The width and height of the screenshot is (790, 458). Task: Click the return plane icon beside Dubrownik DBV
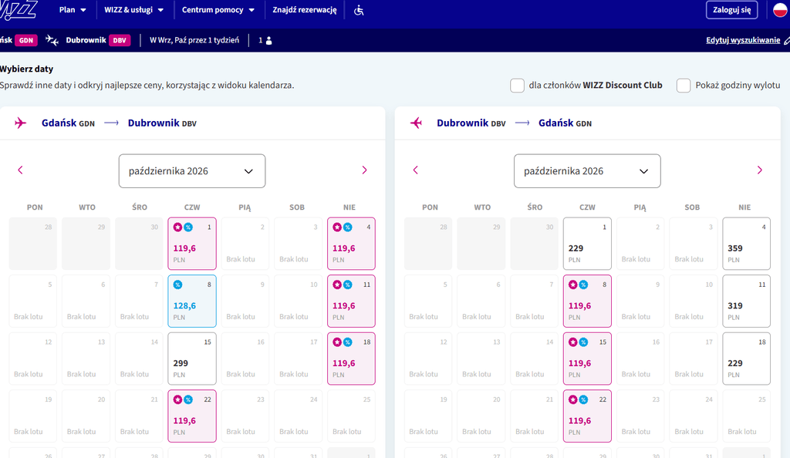pos(416,123)
